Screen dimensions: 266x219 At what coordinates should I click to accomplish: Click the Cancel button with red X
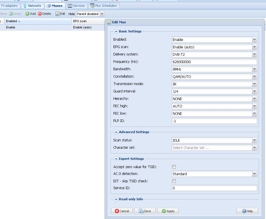[122, 211]
